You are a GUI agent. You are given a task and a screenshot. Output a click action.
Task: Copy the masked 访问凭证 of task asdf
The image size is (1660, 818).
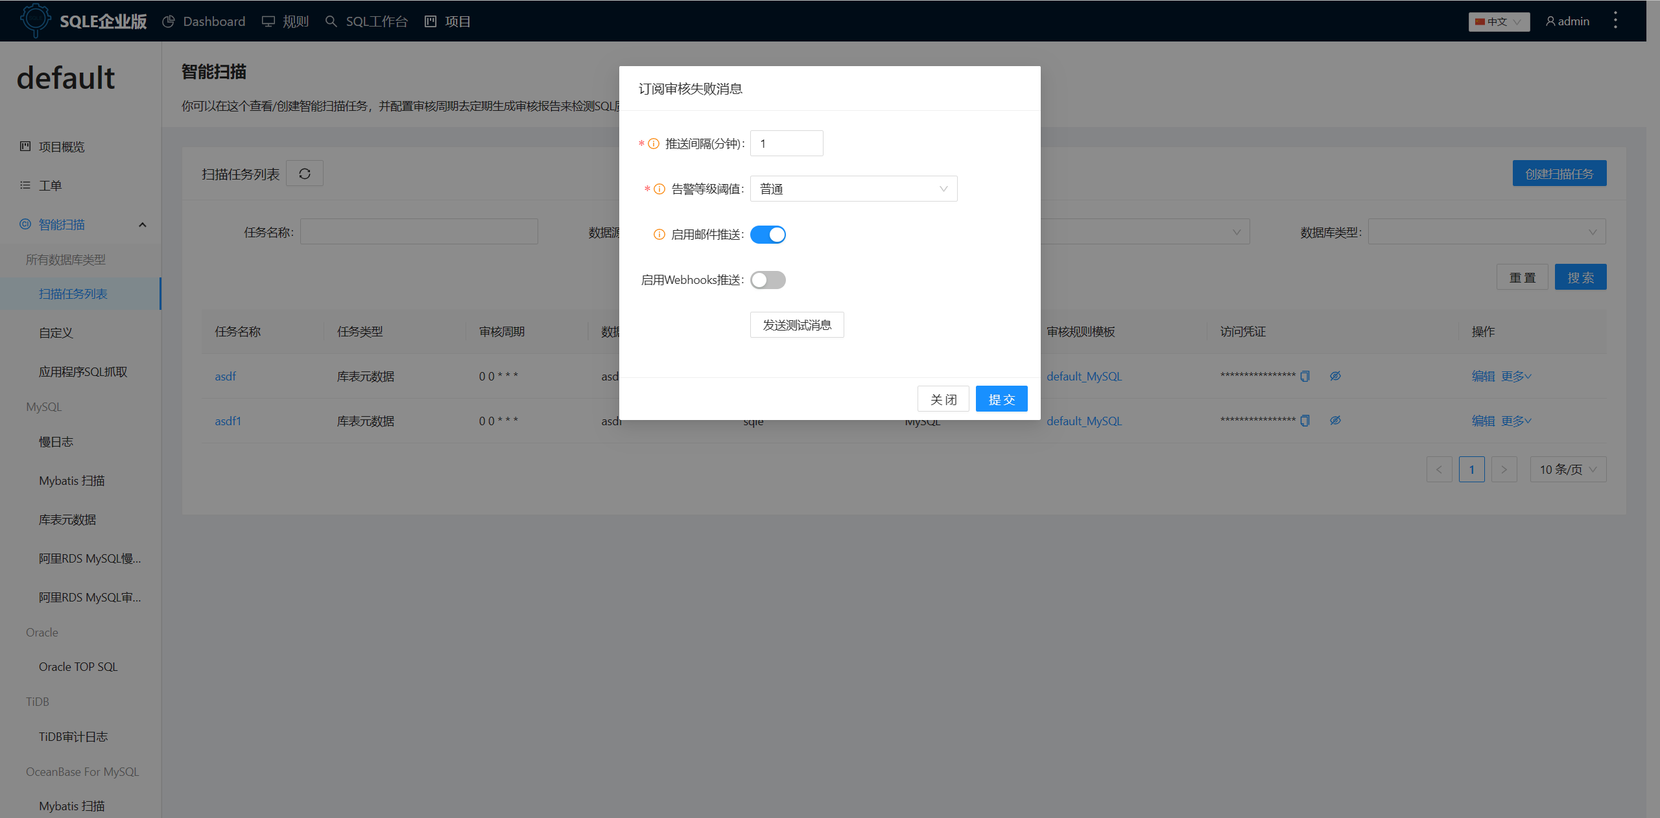click(1305, 376)
